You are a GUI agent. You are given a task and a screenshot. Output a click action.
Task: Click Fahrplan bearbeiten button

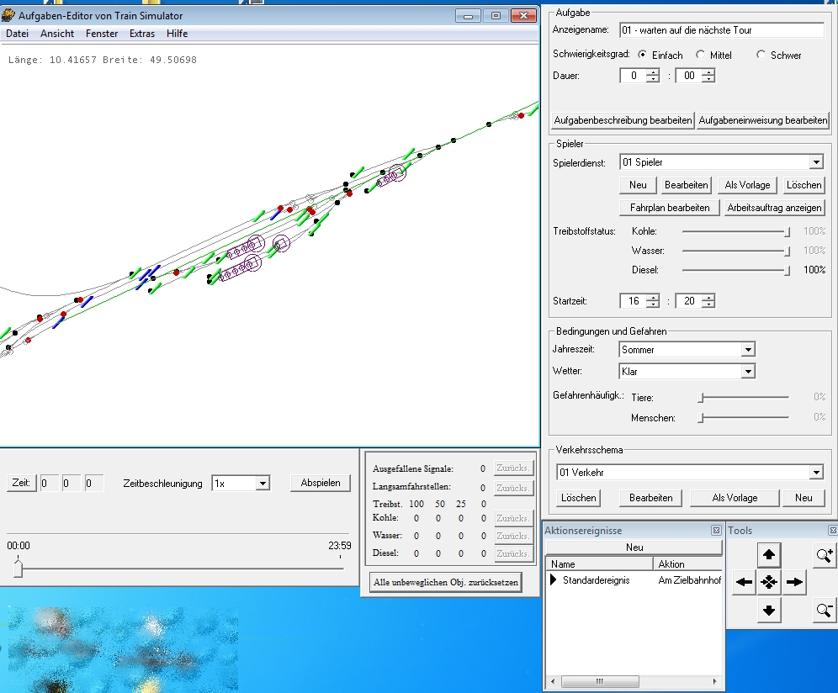(x=670, y=208)
